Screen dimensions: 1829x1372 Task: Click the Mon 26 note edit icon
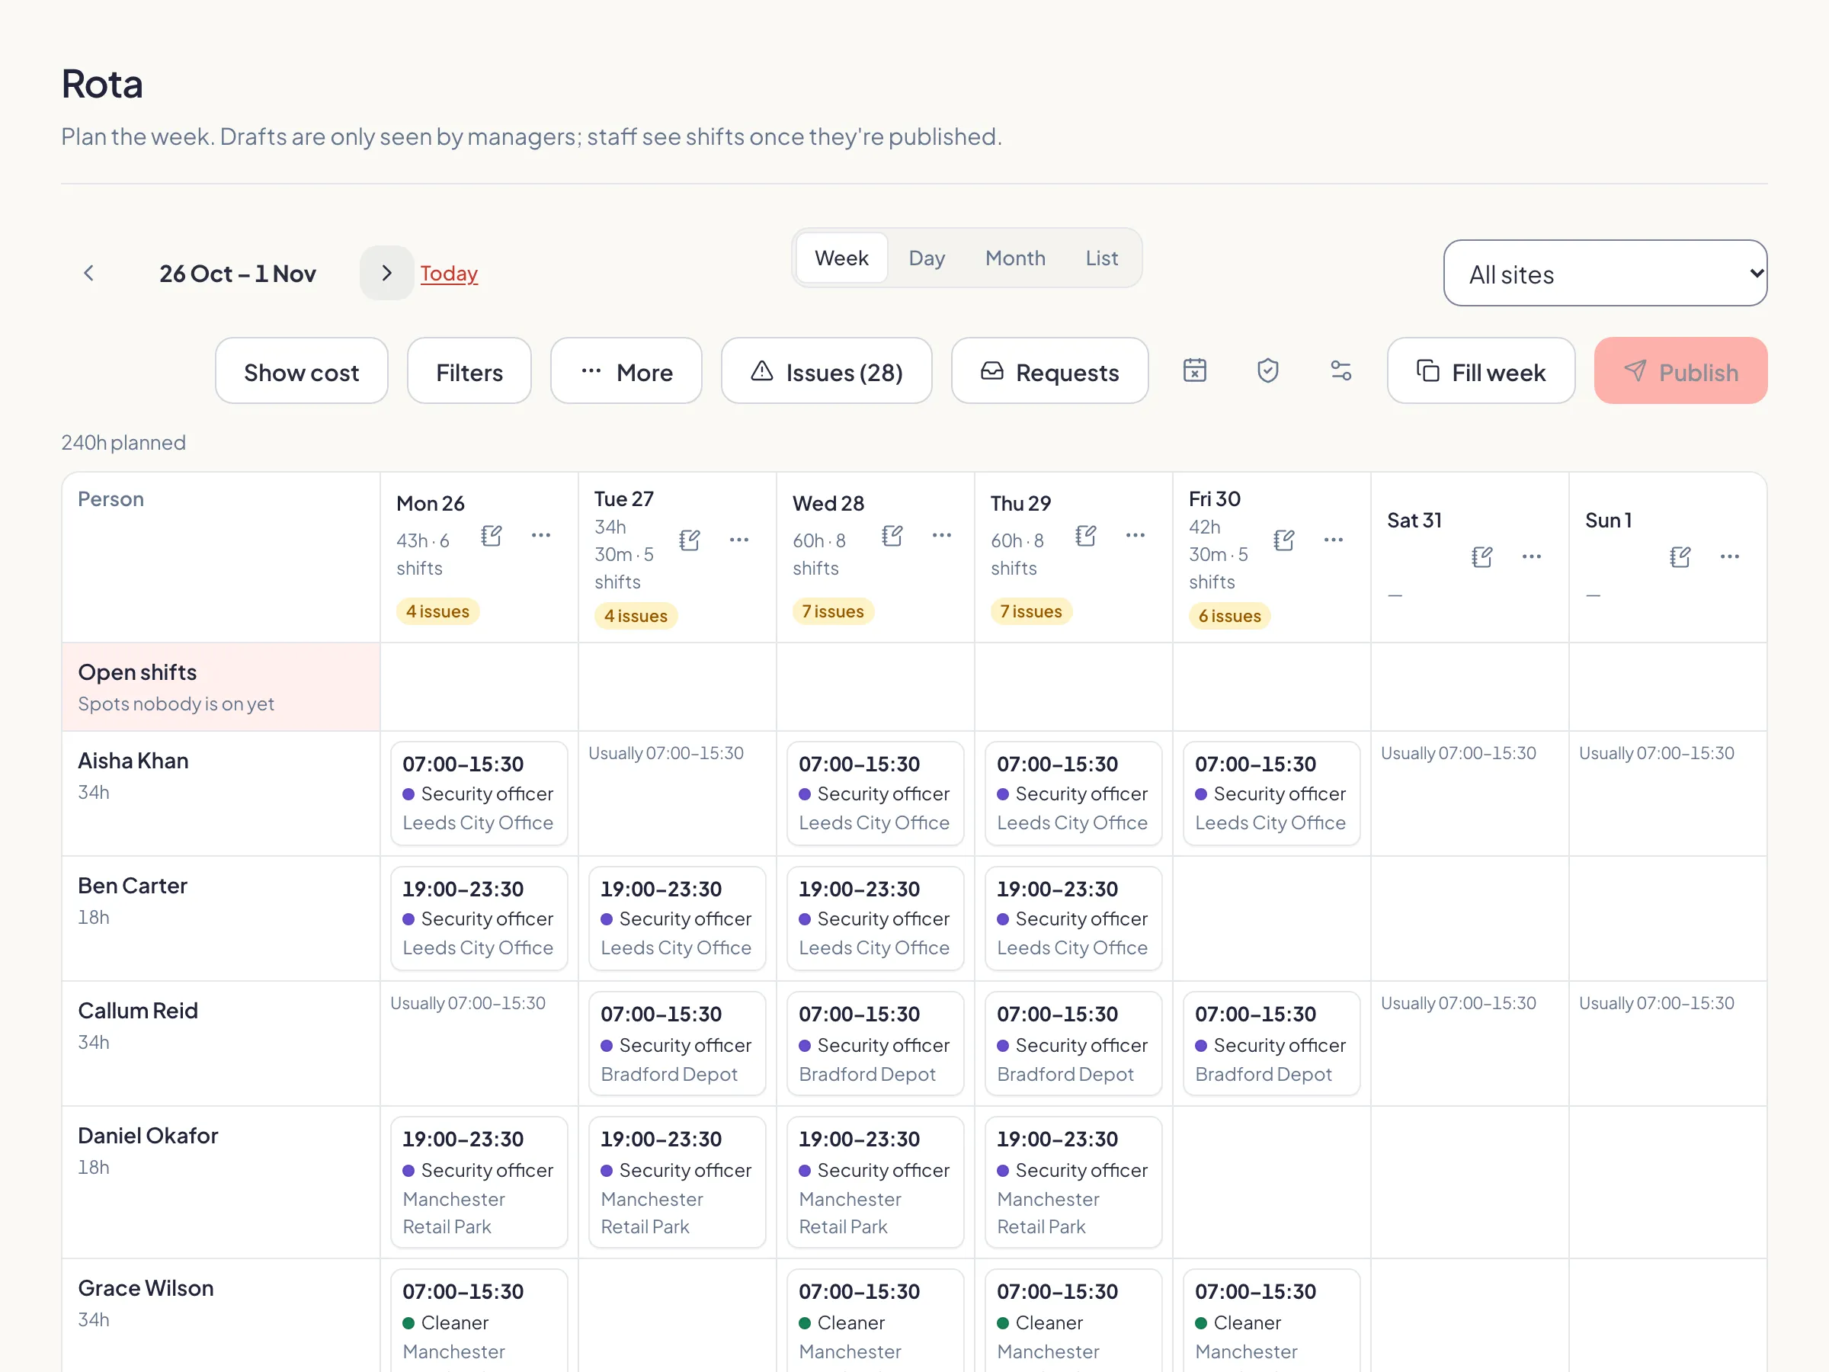pyautogui.click(x=491, y=536)
